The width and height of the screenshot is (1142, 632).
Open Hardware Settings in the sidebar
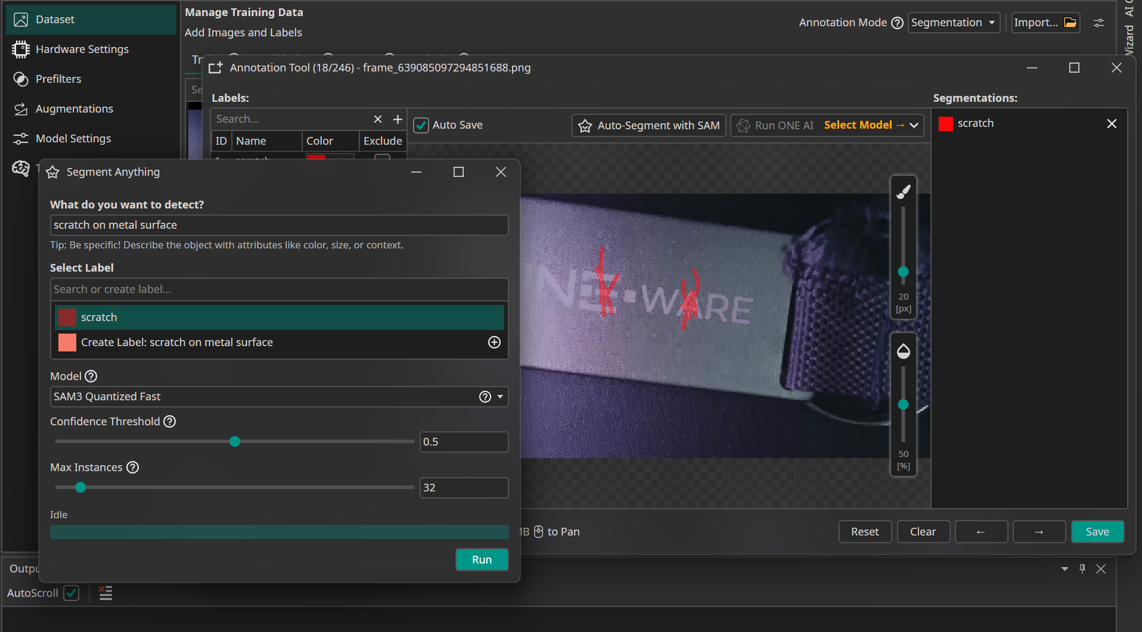(x=82, y=49)
